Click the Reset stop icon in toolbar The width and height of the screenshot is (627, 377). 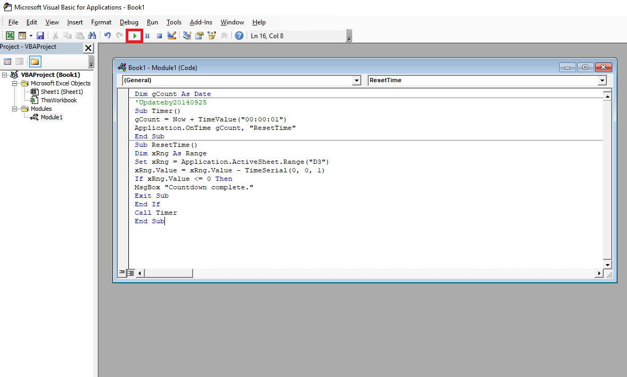[x=159, y=36]
